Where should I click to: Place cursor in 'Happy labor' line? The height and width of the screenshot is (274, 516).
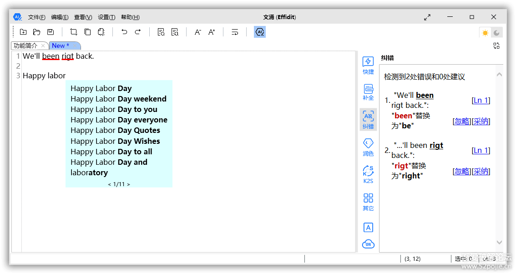[x=44, y=76]
